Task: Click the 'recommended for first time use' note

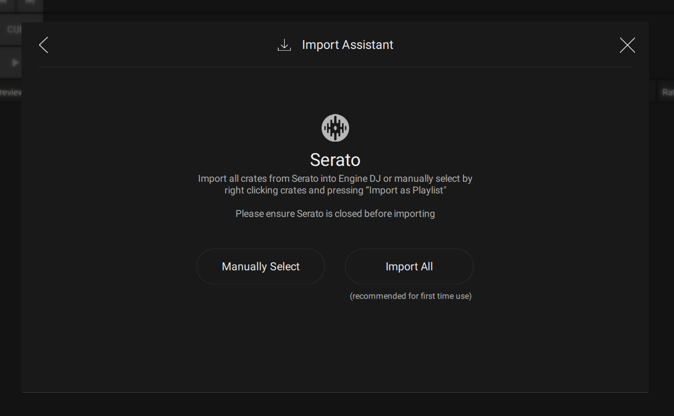Action: tap(411, 296)
